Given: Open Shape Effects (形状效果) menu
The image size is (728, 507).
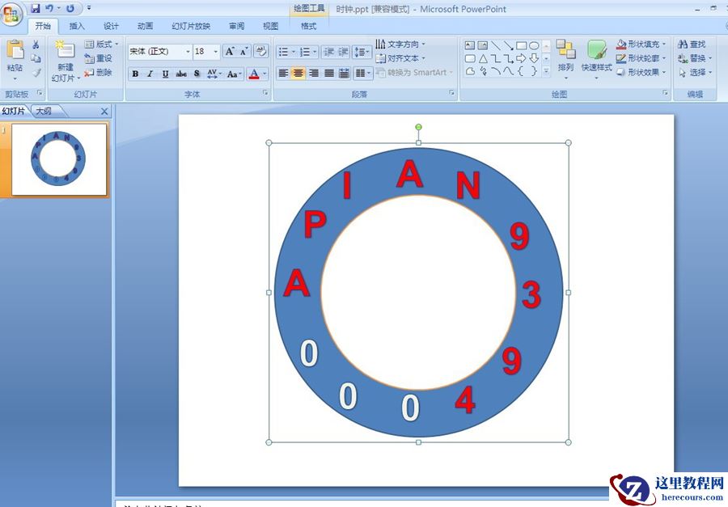Looking at the screenshot, I should coord(641,73).
